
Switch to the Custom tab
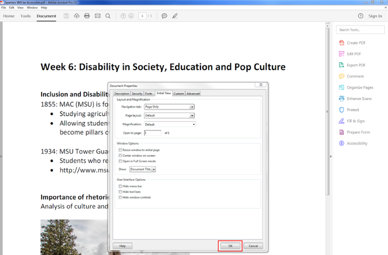click(178, 94)
